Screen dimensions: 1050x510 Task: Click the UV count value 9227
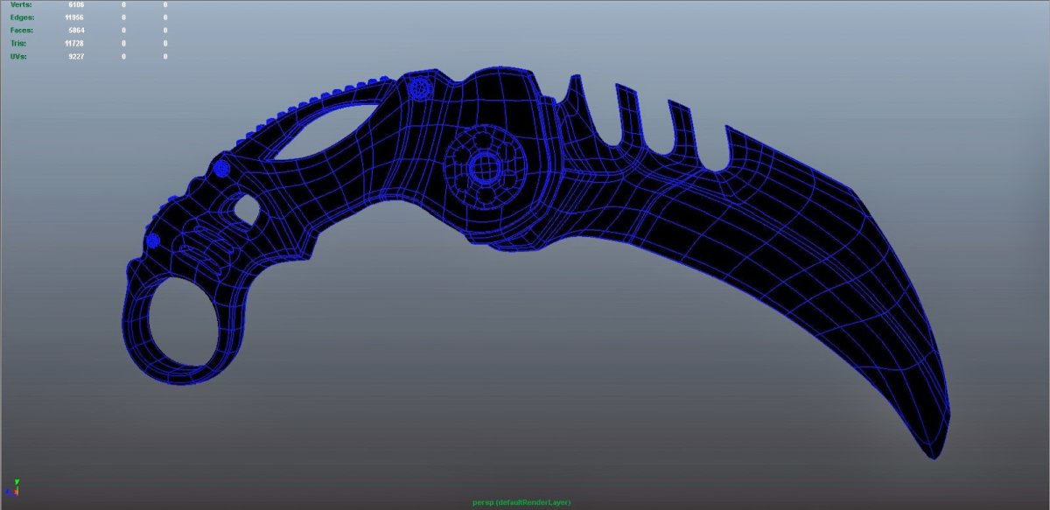[76, 56]
